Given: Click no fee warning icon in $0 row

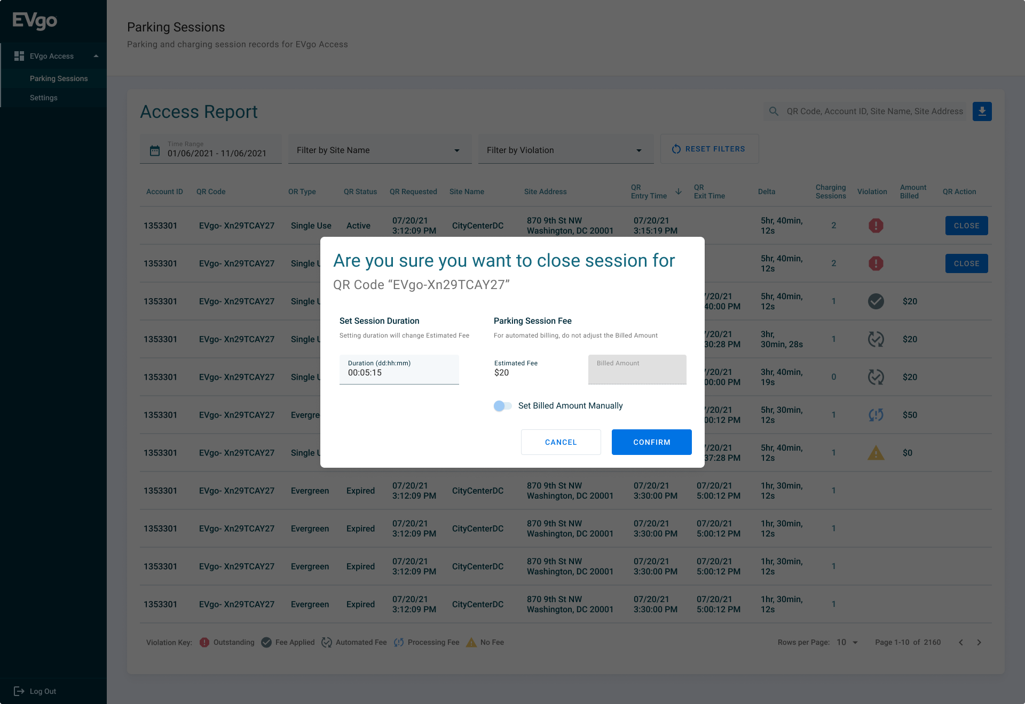Looking at the screenshot, I should 876,453.
